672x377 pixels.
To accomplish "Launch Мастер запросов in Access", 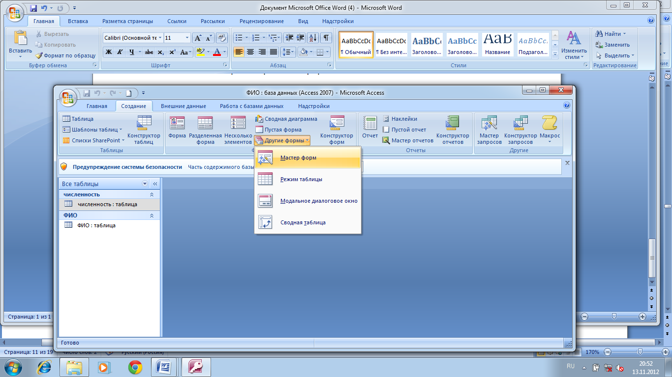I will point(489,130).
